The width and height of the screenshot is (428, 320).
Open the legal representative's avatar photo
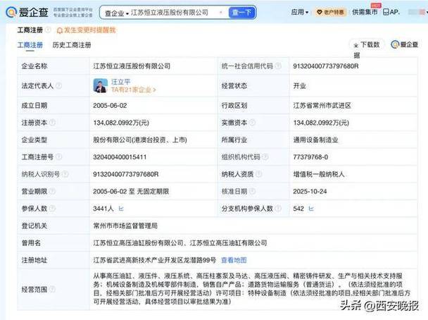tap(100, 85)
